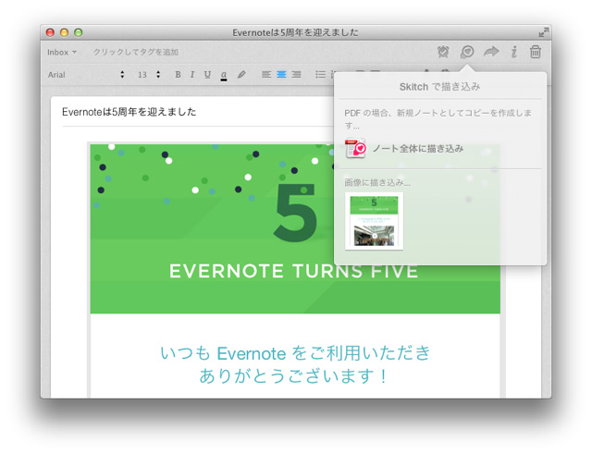
Task: Share the note with the arrow icon
Action: coord(491,52)
